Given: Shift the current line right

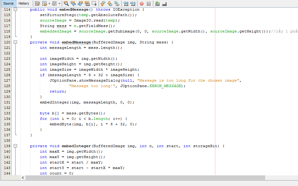Looking at the screenshot, I should click(x=133, y=4).
